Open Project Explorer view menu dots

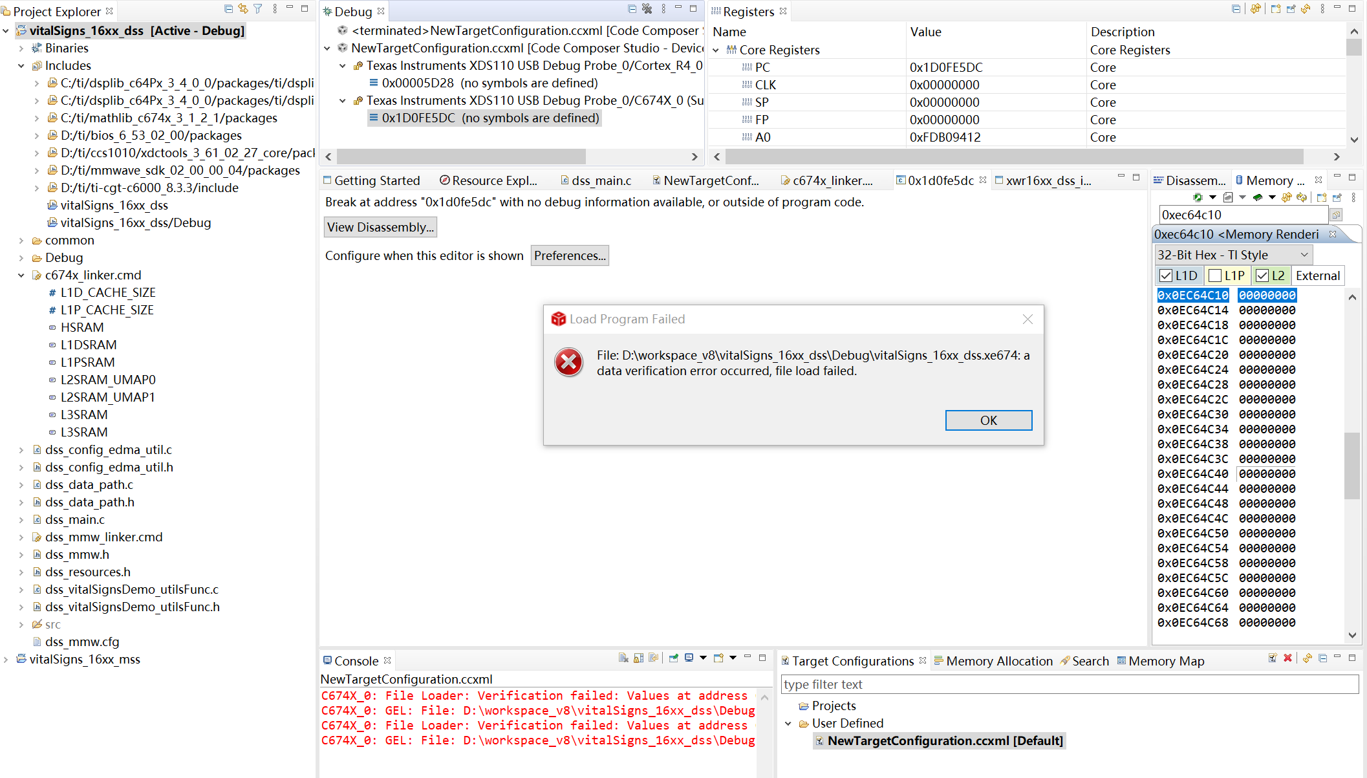275,9
